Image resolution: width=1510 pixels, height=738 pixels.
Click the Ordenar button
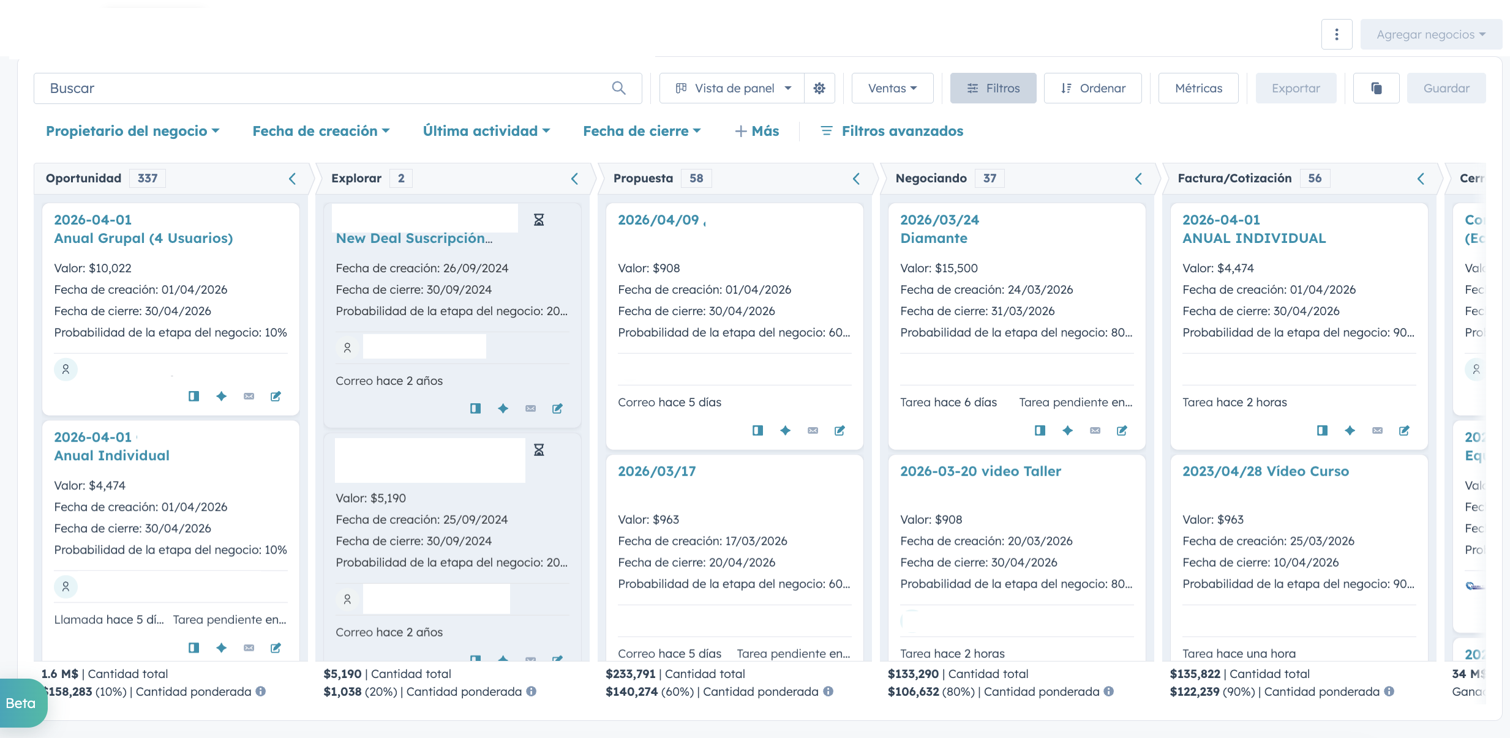[1092, 88]
